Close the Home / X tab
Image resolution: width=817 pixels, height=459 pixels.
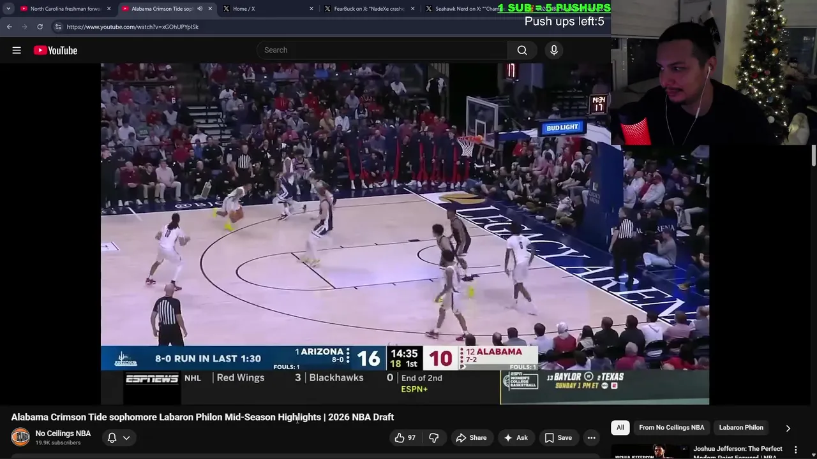click(311, 9)
